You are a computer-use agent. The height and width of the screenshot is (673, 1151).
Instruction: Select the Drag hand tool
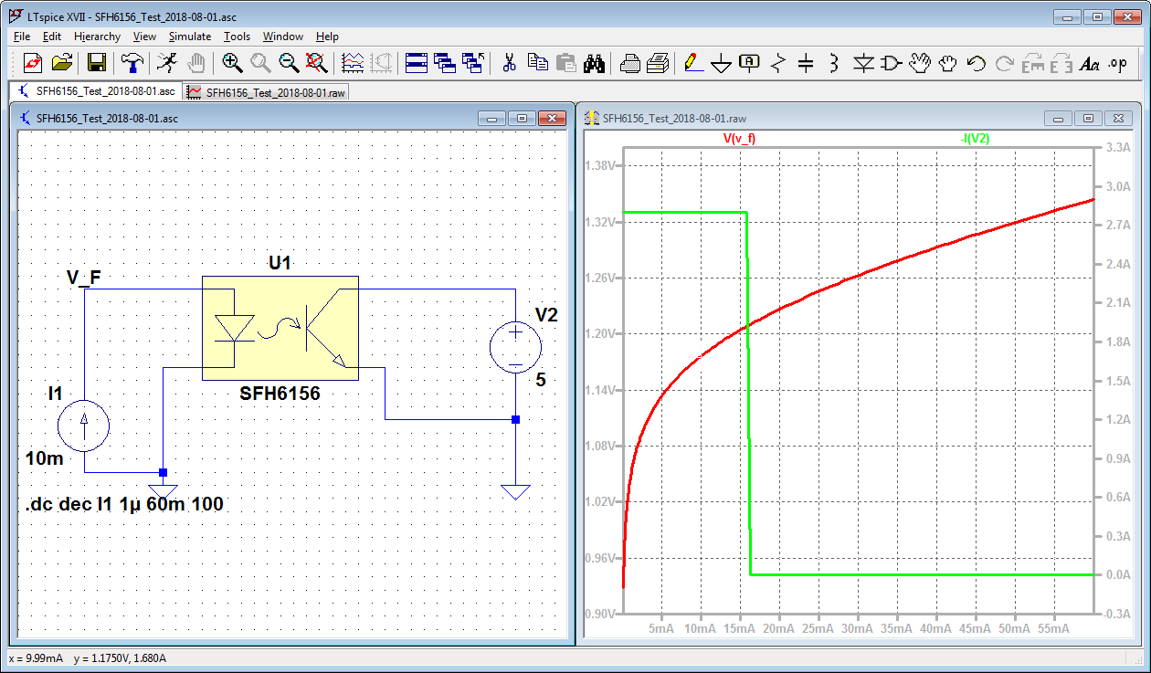coord(947,63)
